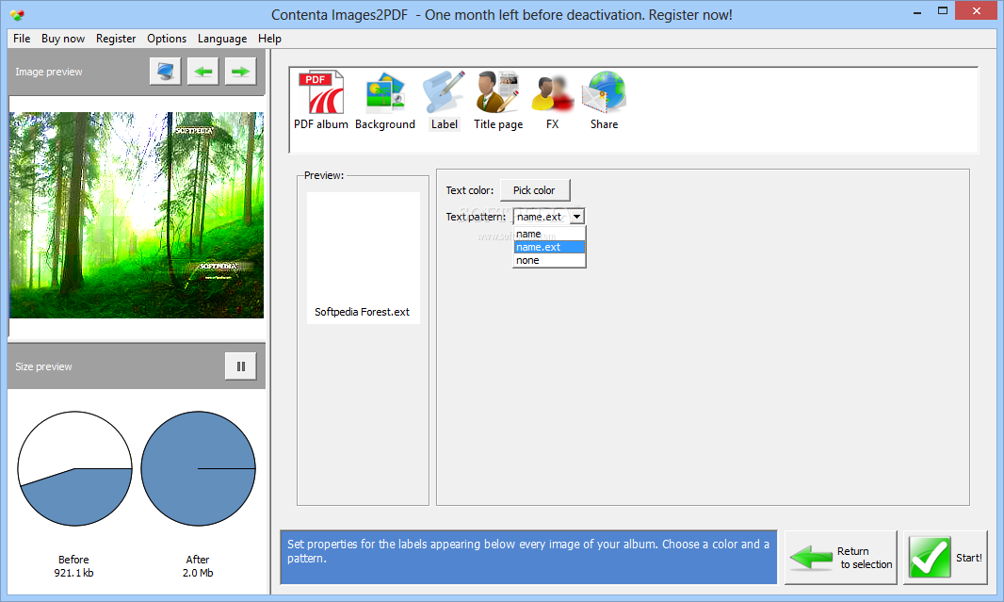Open the Share options icon

(604, 101)
